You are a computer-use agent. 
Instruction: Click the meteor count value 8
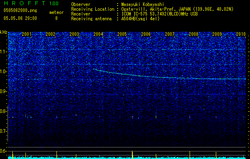point(56,18)
